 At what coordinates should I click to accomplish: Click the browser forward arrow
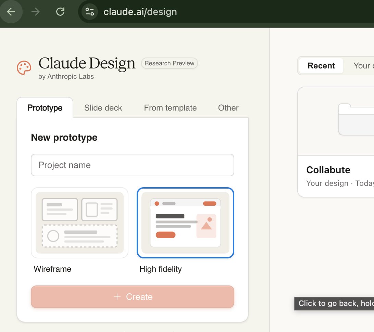(36, 11)
